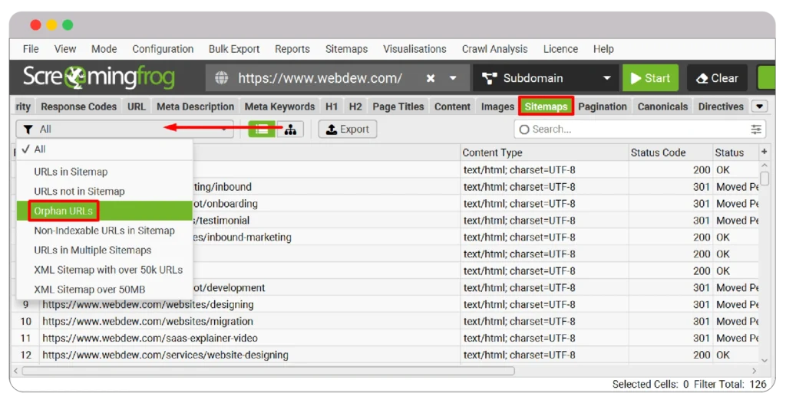The width and height of the screenshot is (786, 403).
Task: Choose XML Sitemap with over 50k URLs
Action: point(104,270)
